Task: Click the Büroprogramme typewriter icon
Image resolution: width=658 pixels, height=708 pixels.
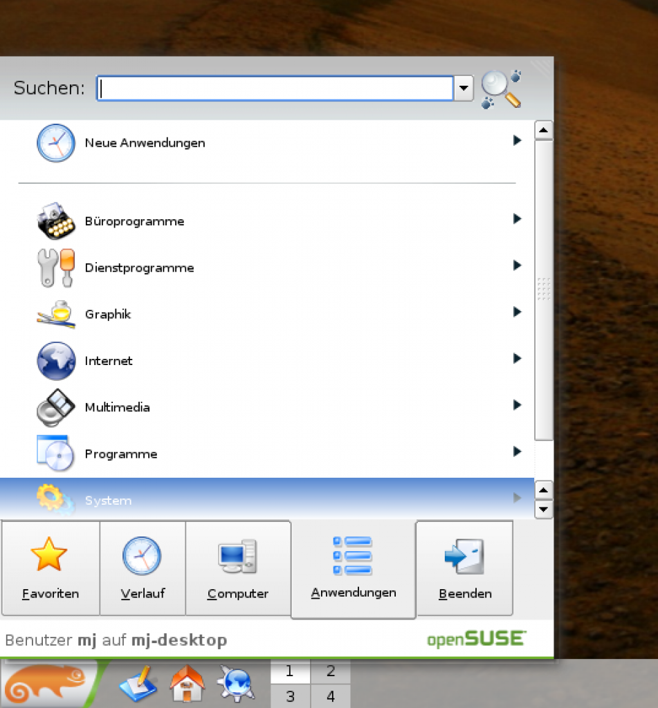Action: click(x=56, y=221)
